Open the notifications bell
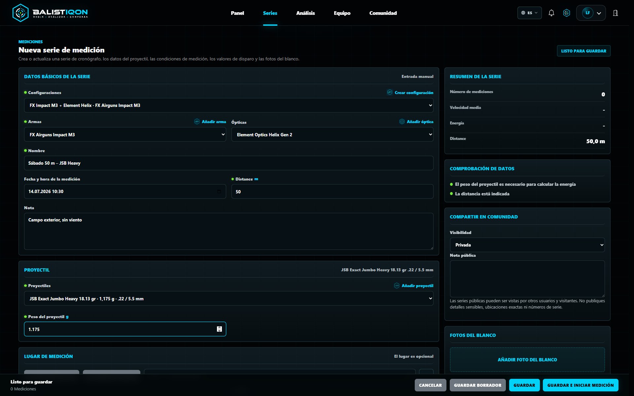The width and height of the screenshot is (634, 396). [x=551, y=13]
